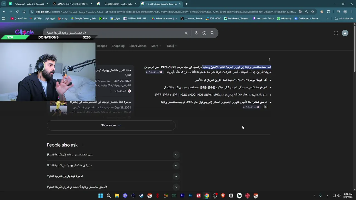Open the tab search dropdown in the tab strip
This screenshot has height=200, width=356.
4,4
